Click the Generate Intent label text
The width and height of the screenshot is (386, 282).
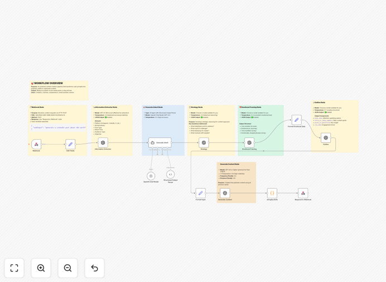(162, 143)
